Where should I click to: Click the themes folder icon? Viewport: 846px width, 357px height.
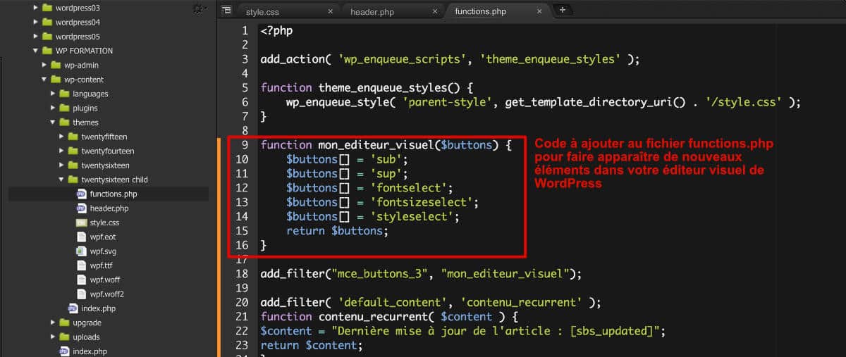tap(64, 123)
